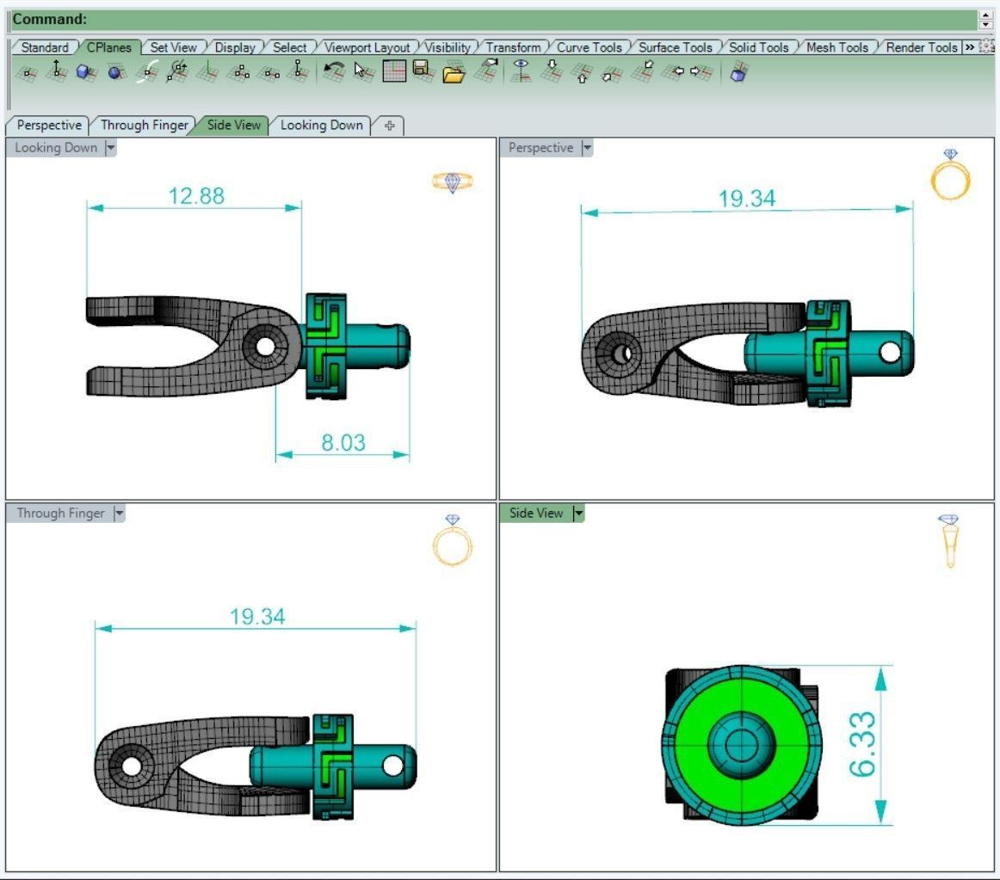The image size is (1000, 880).
Task: Open the Curve Tools toolbar tab
Action: (x=590, y=47)
